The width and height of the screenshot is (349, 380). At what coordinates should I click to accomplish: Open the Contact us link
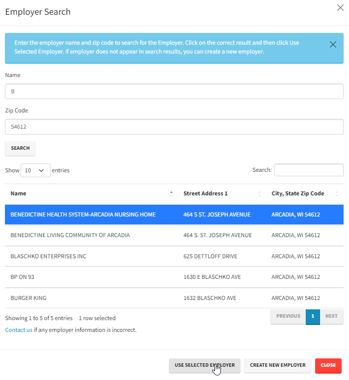(x=19, y=330)
